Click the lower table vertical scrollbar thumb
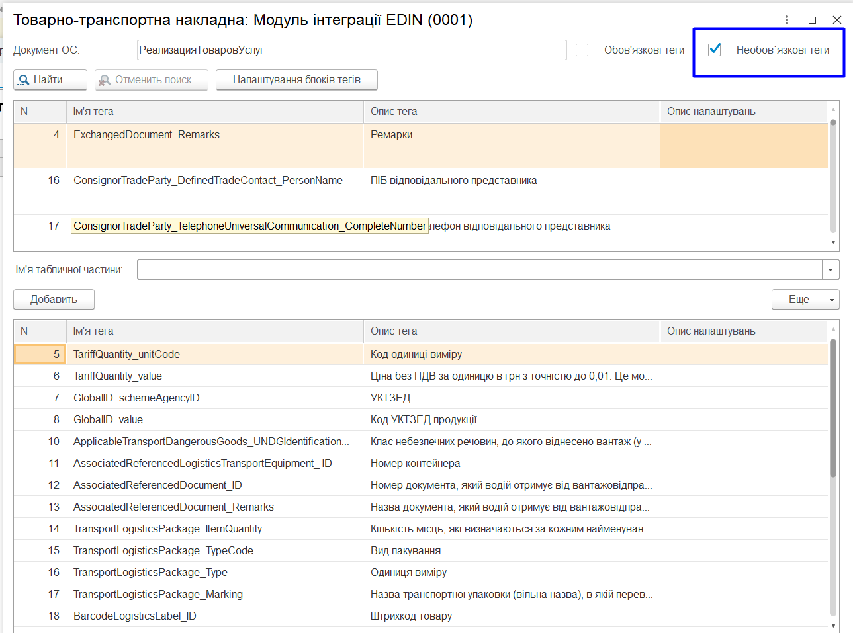Viewport: 853px width, 633px height. point(833,407)
